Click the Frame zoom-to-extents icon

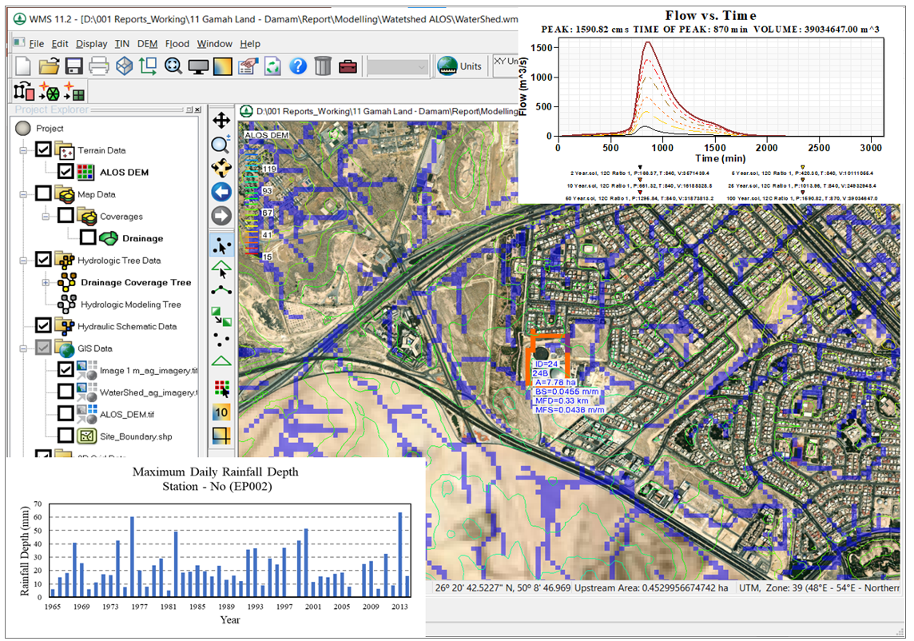point(173,66)
